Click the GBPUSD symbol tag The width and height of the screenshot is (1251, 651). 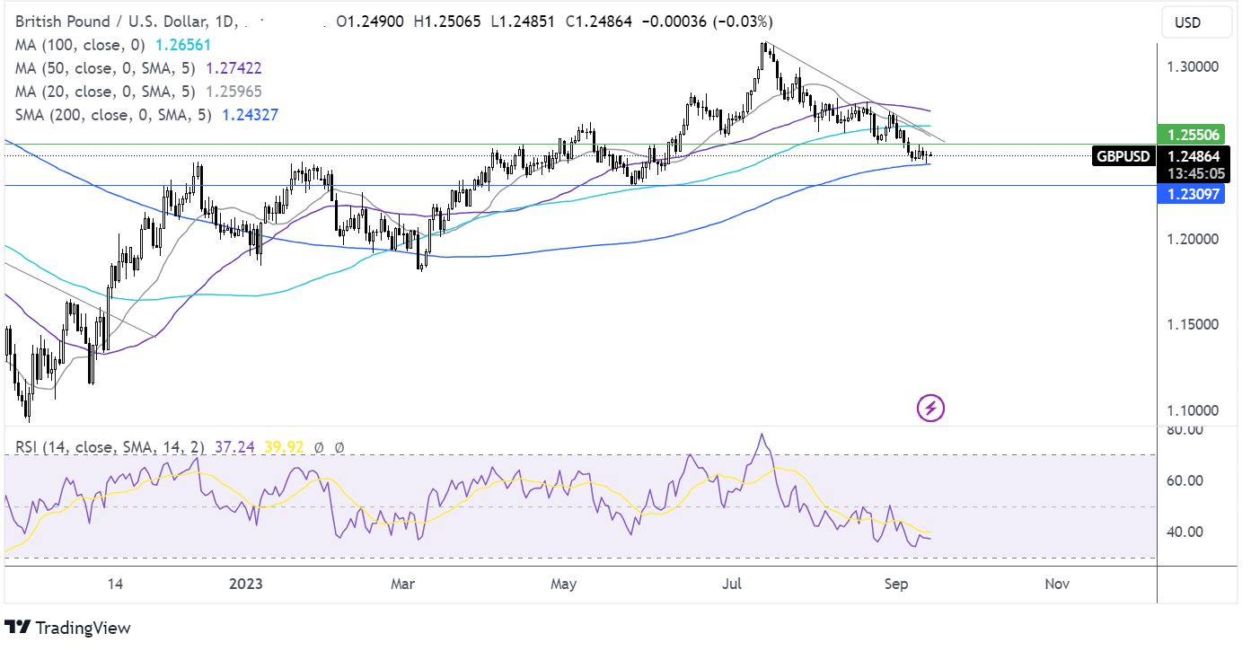coord(1123,156)
